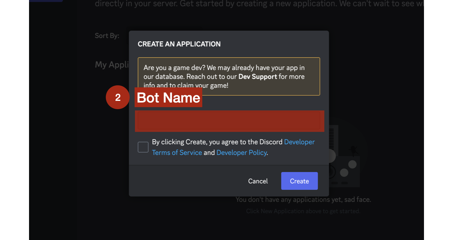Click the Create button
The height and width of the screenshot is (240, 454).
coord(299,181)
